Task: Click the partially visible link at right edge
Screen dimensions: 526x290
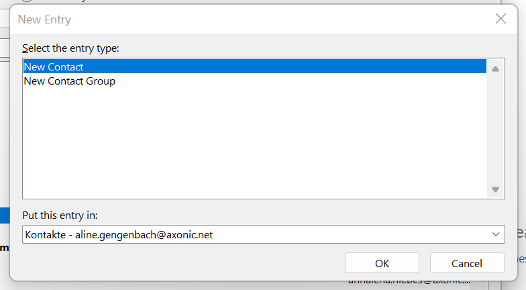Action: [x=522, y=258]
